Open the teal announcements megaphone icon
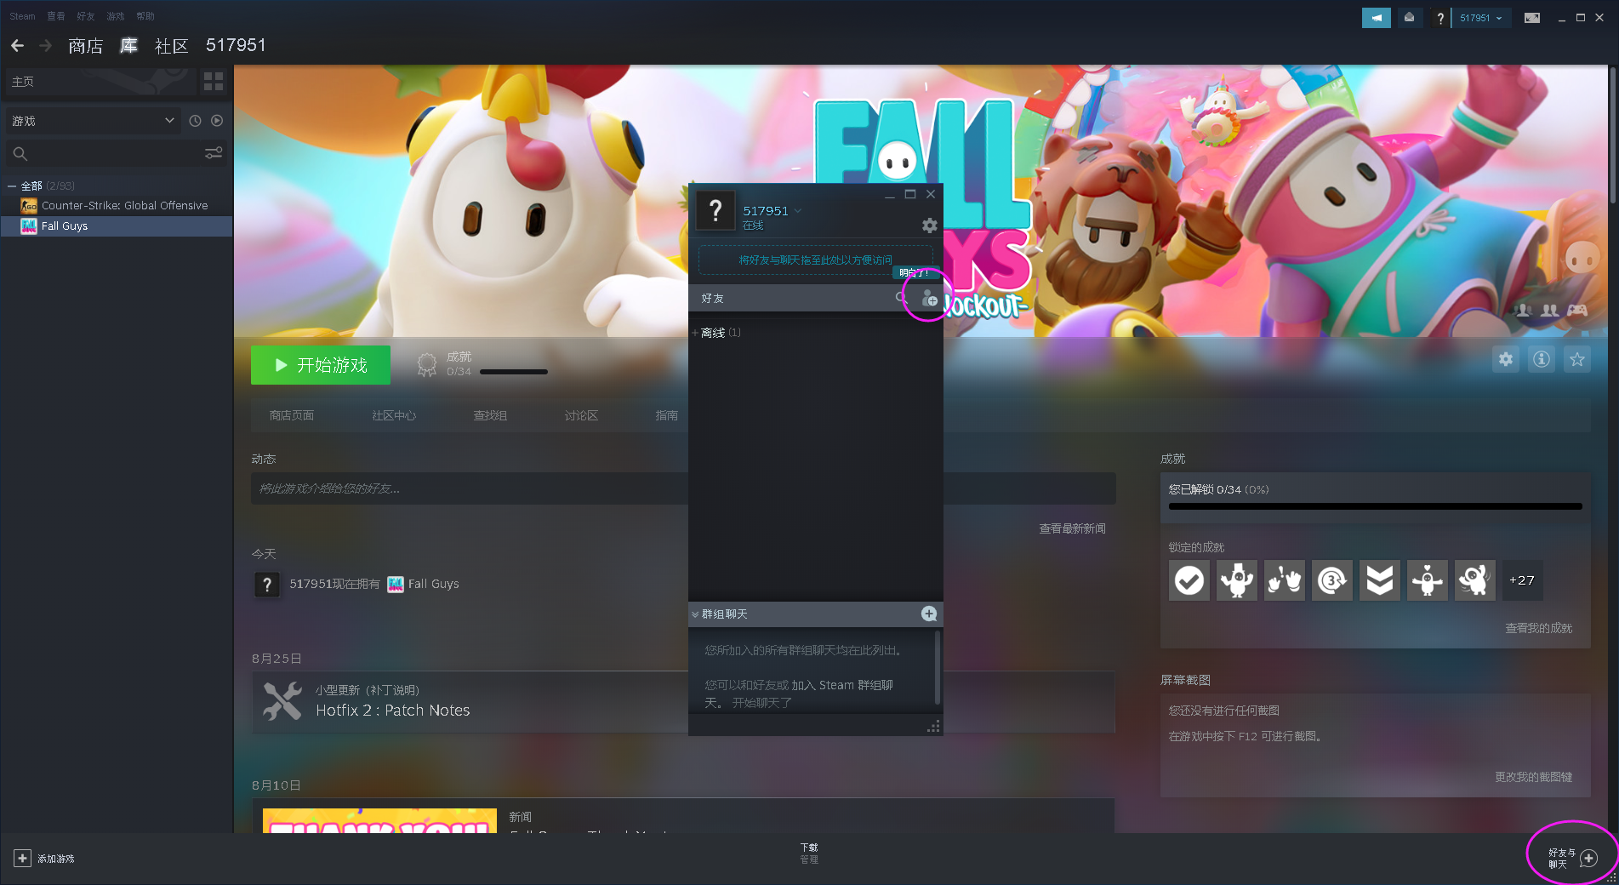1619x885 pixels. coord(1376,18)
